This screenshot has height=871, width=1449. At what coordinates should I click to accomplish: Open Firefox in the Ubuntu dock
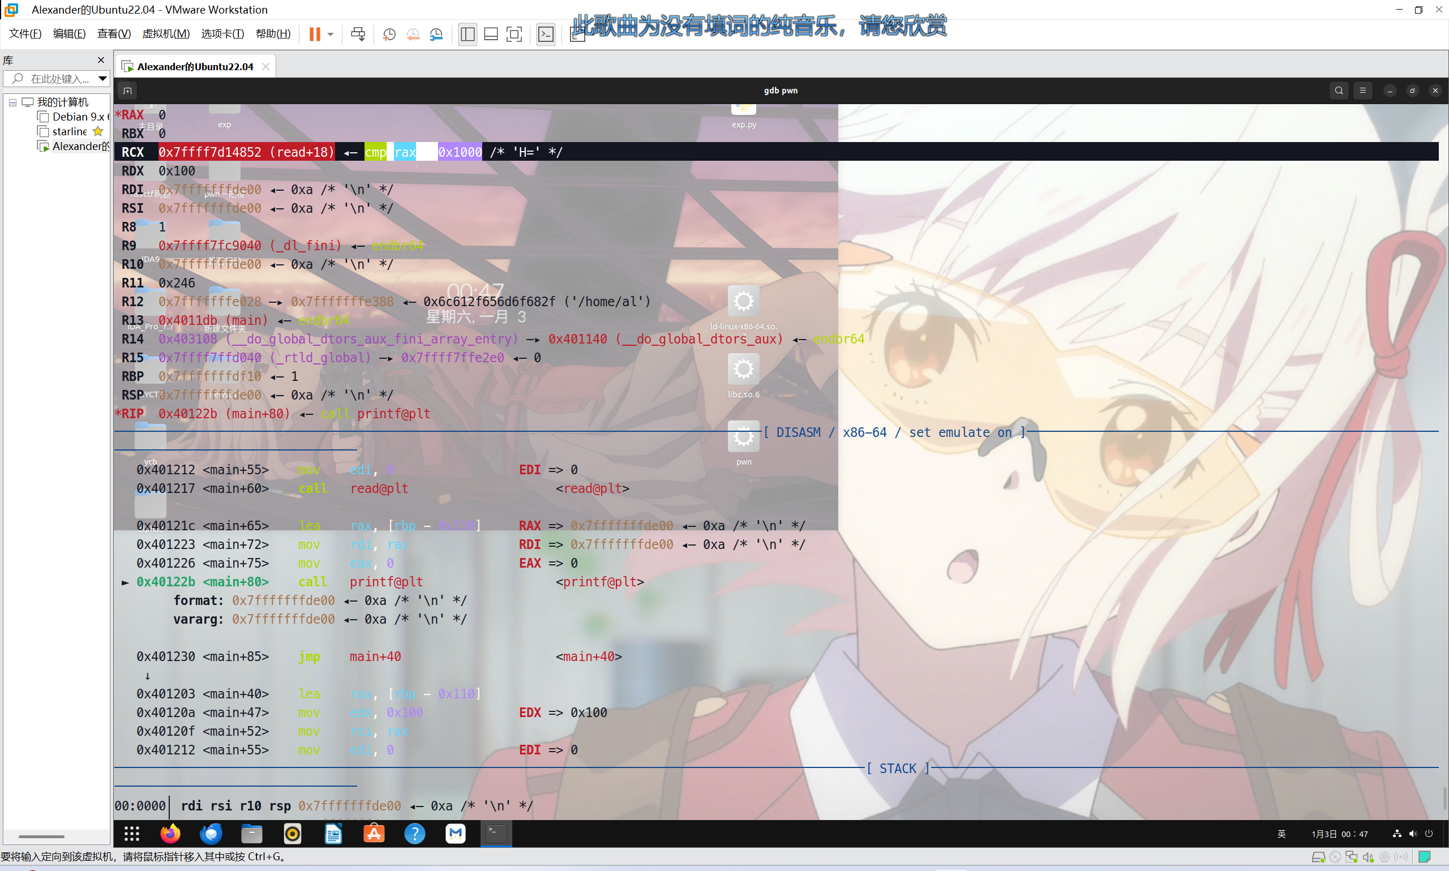[170, 833]
